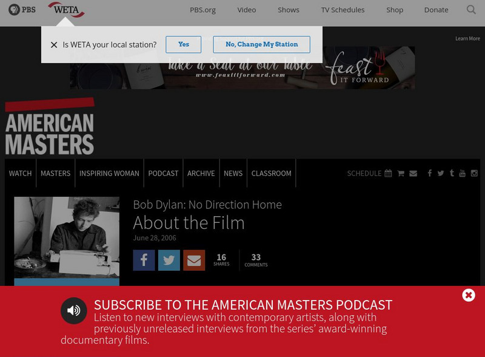Open the Tumblr icon in nav bar
The width and height of the screenshot is (485, 357).
pos(452,173)
